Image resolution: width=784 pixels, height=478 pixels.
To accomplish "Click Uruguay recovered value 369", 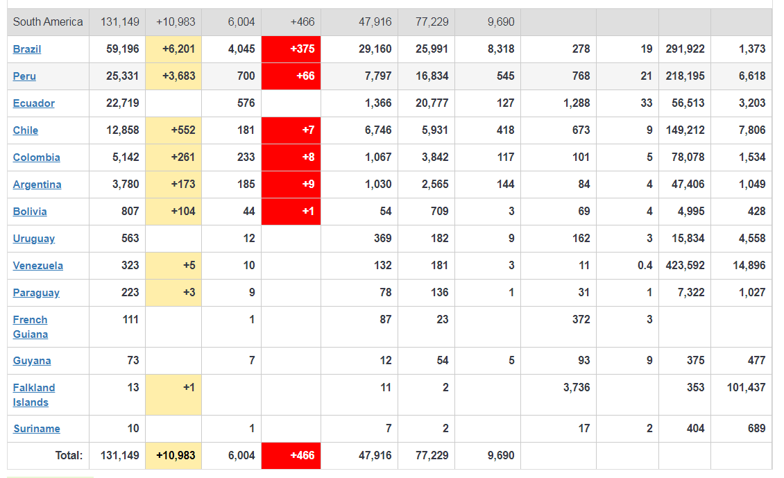I will [382, 239].
